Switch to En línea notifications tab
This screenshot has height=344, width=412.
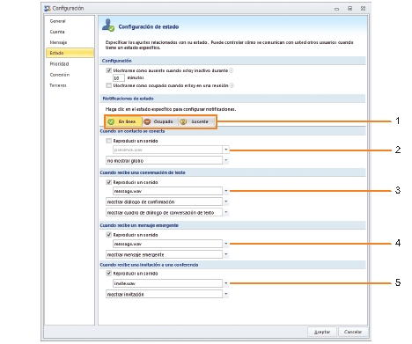pyautogui.click(x=124, y=121)
